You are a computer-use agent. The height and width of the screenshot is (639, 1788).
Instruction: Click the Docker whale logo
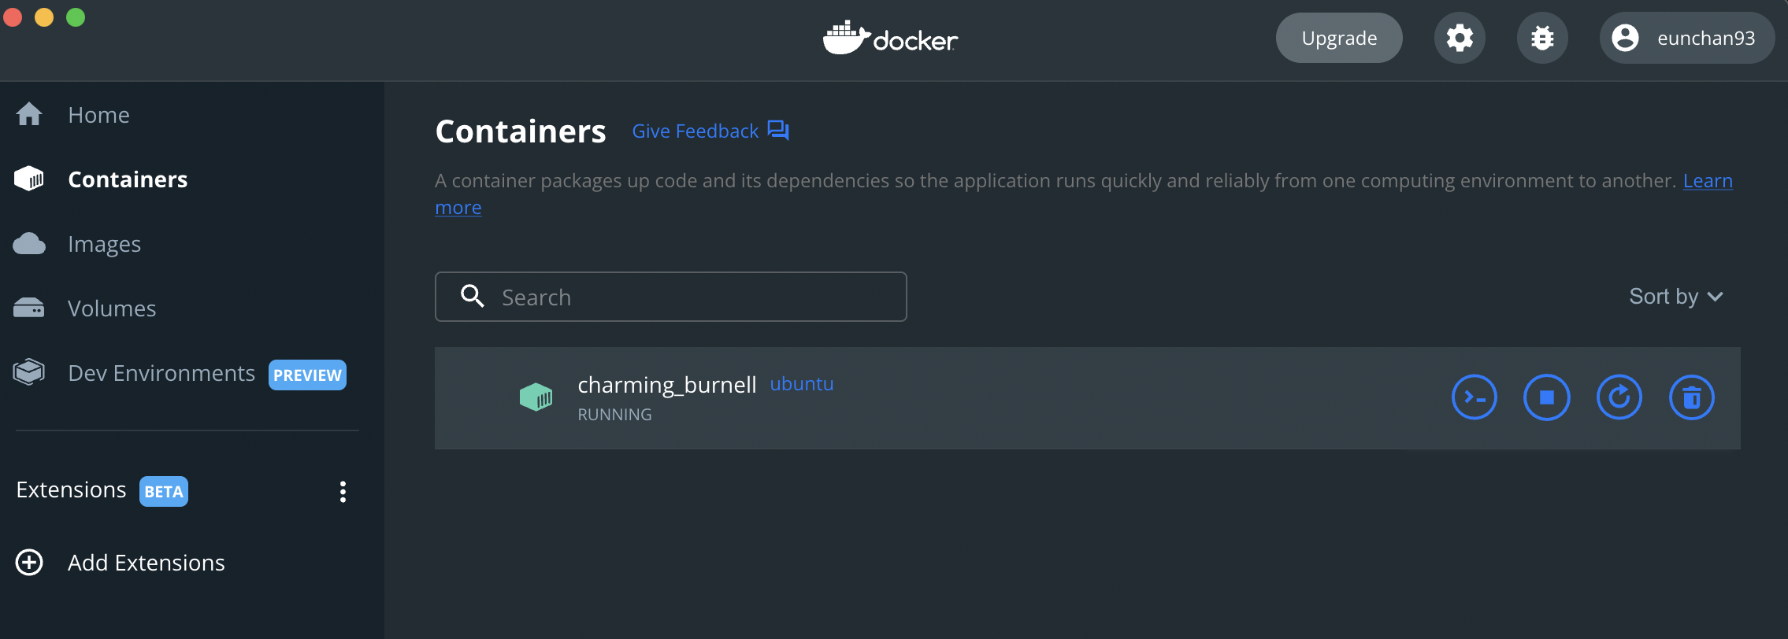[890, 38]
